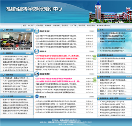This screenshot has width=132, height=132.
Task: Click the 教师培训 section globe icon
Action: [x=37, y=97]
